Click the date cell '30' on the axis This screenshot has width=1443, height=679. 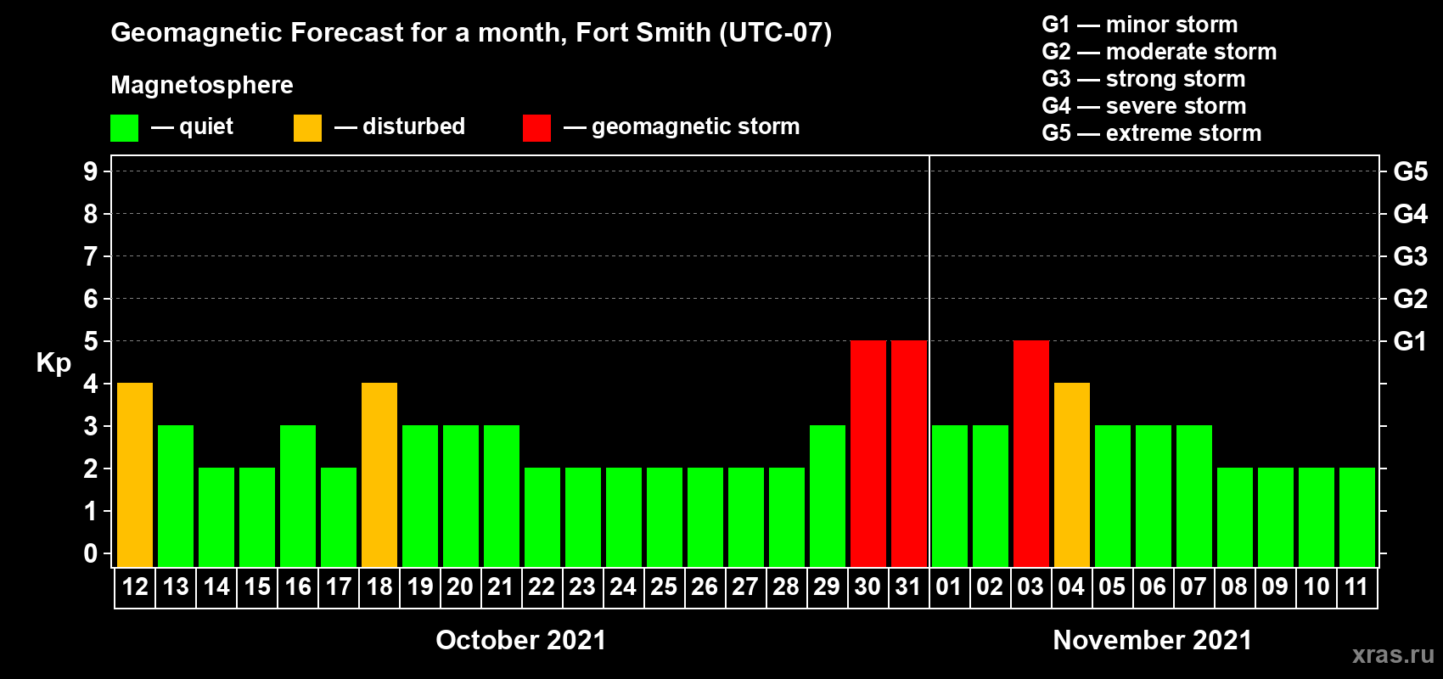[867, 587]
